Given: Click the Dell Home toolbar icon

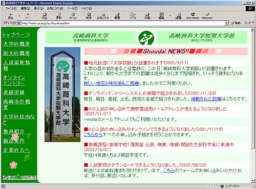Looking at the screenshot, I should tap(193, 16).
